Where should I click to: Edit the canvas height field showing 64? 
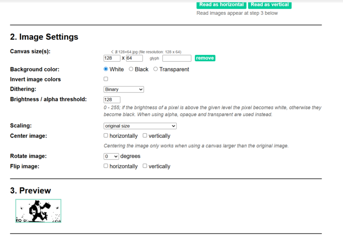point(134,58)
